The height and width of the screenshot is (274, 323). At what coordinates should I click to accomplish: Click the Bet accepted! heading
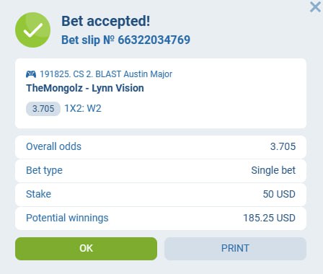[106, 21]
